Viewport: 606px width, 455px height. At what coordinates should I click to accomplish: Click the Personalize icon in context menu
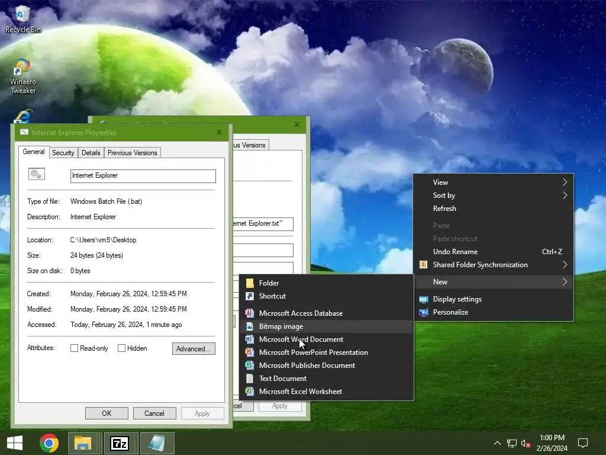point(424,312)
